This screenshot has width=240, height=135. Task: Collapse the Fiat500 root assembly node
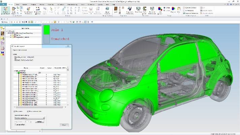click(x=9, y=33)
